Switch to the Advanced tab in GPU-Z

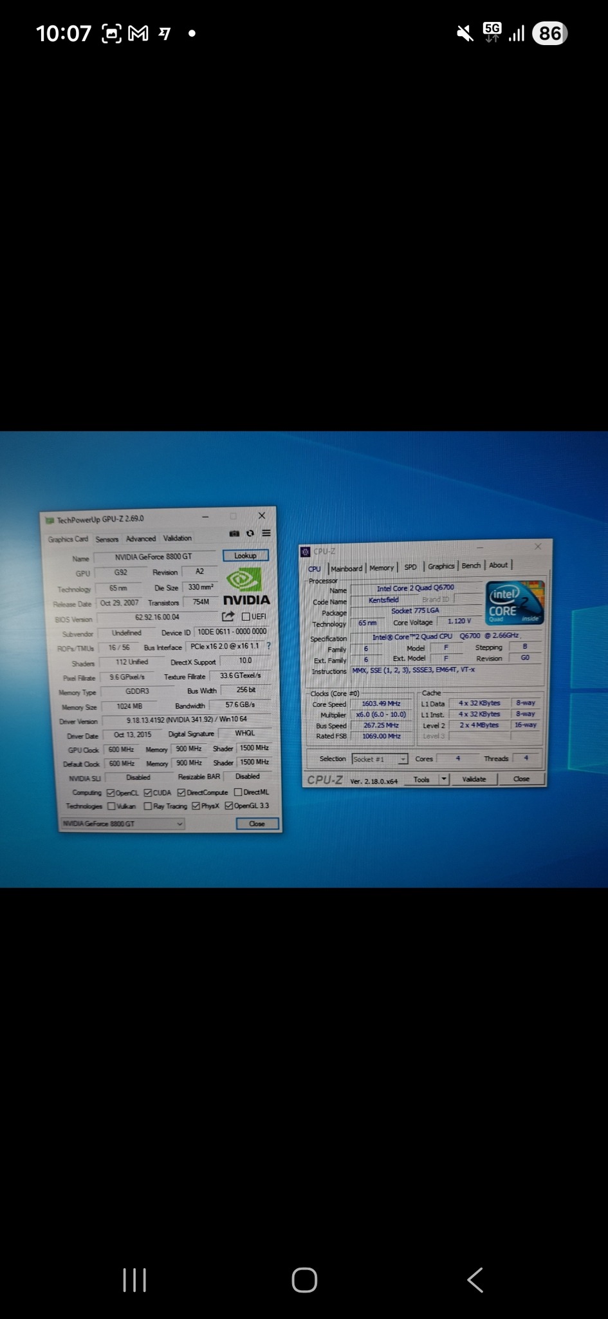[140, 538]
